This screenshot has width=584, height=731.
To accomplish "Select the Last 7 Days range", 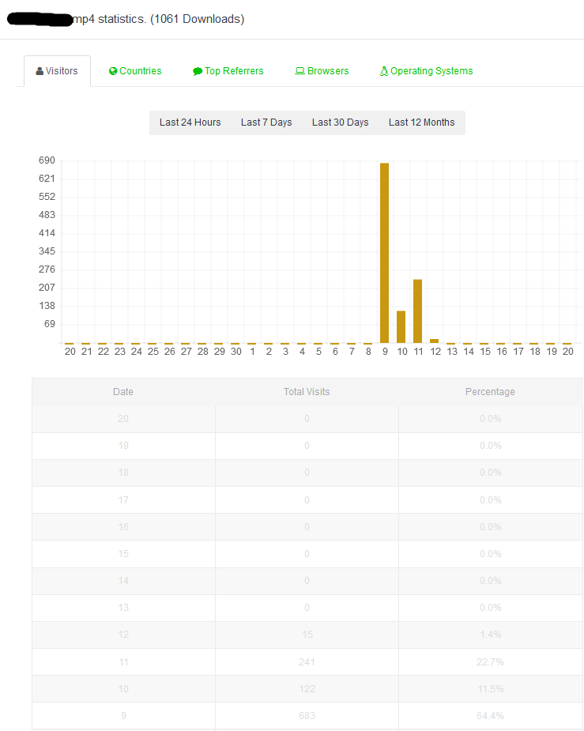I will 266,122.
